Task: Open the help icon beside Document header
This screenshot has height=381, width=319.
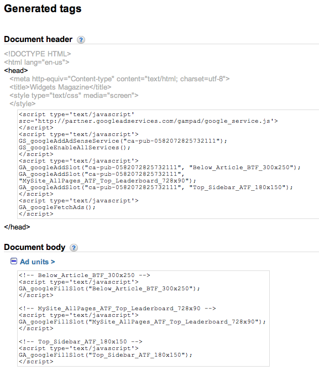Action: [x=81, y=40]
